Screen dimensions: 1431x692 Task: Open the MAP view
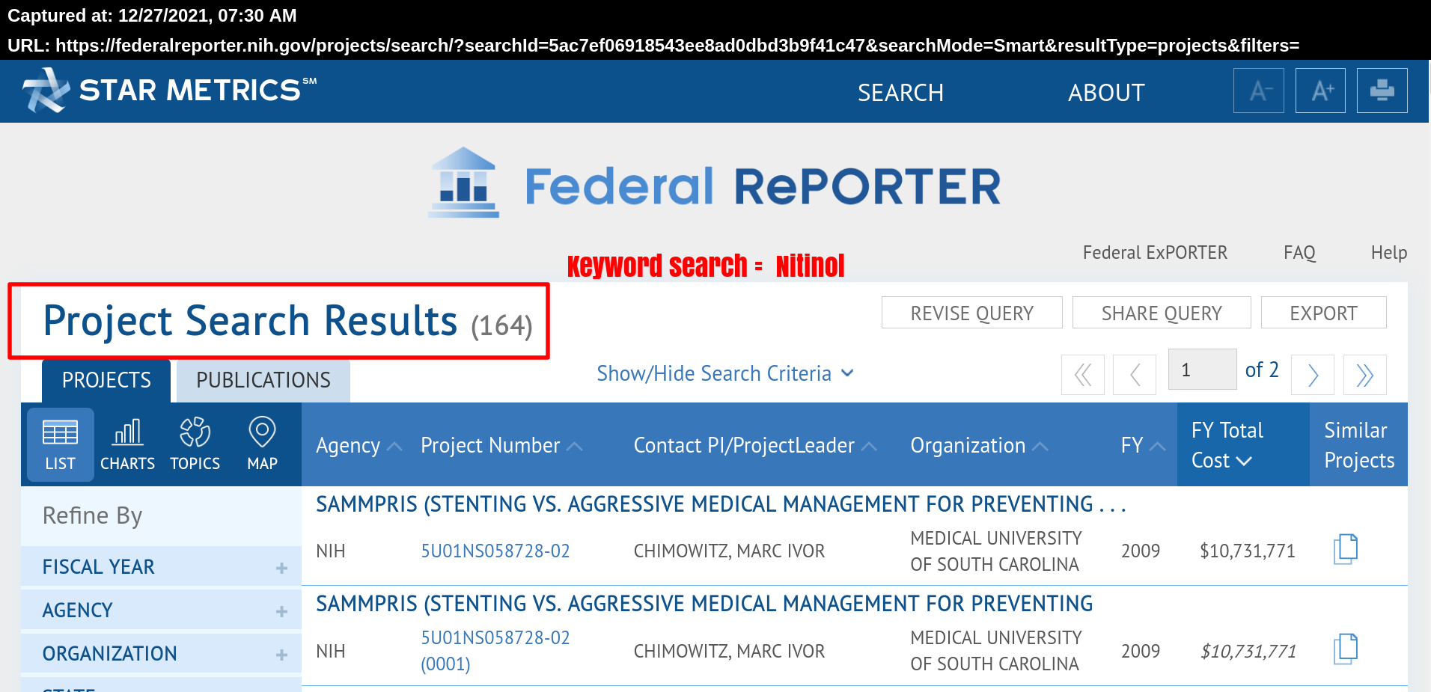coord(263,444)
